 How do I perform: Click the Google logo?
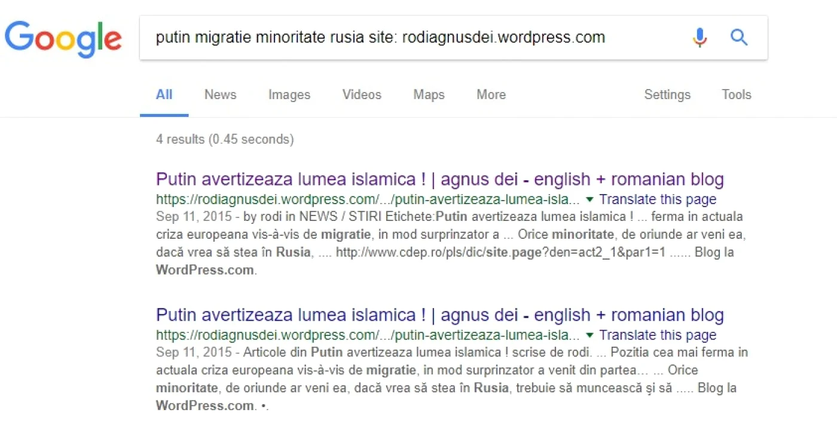pos(63,39)
